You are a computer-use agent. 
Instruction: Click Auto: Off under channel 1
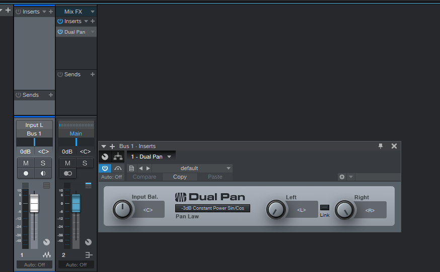click(34, 265)
